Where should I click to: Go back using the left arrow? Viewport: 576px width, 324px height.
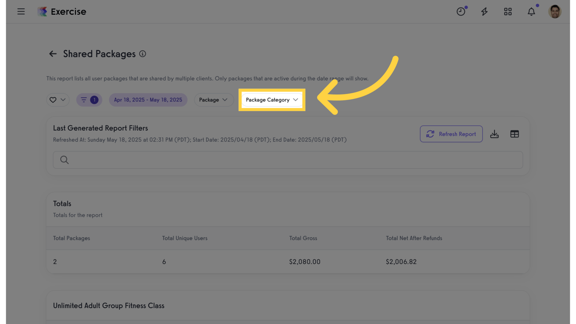click(x=53, y=54)
